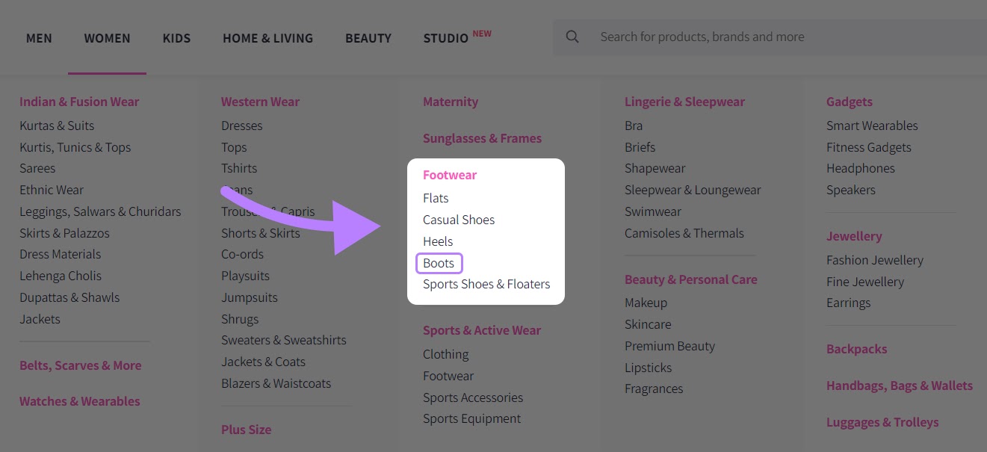This screenshot has height=452, width=987.
Task: Select Dresses under Western Wear
Action: (241, 125)
